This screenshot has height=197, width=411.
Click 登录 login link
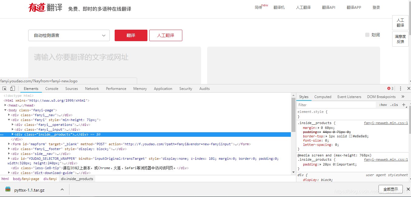376,8
